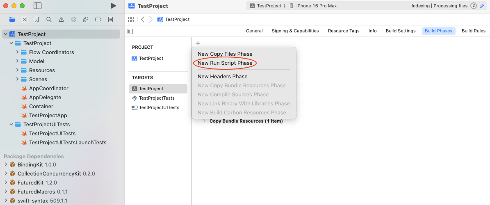Select the TestProjectTests target
The height and width of the screenshot is (205, 490).
[157, 98]
